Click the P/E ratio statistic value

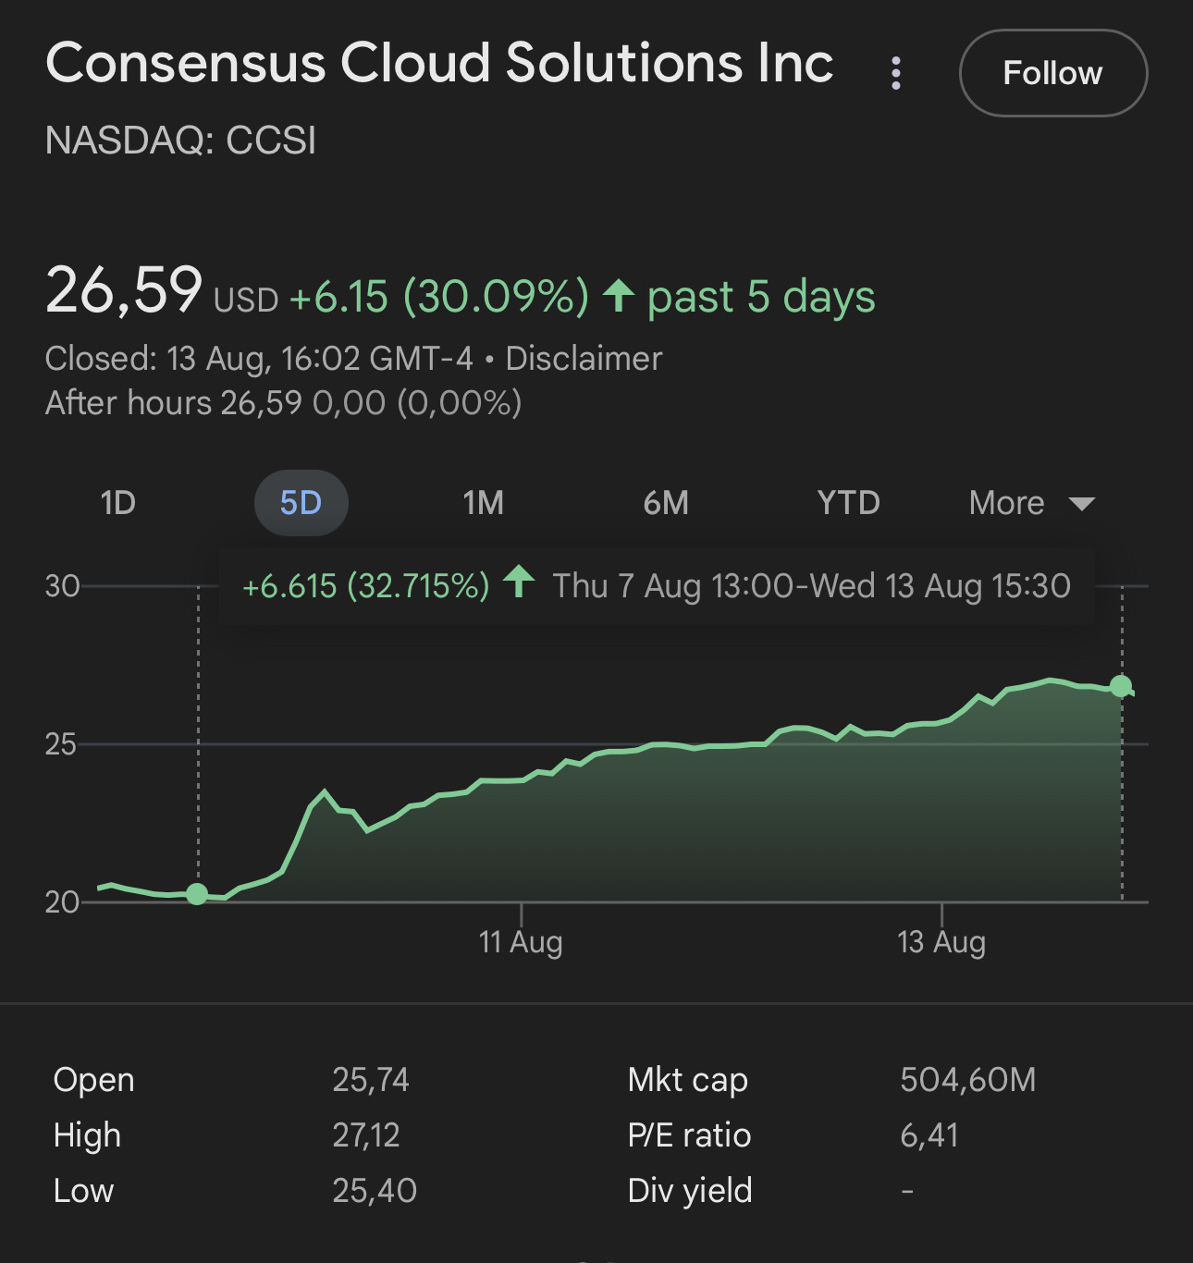click(x=929, y=1134)
